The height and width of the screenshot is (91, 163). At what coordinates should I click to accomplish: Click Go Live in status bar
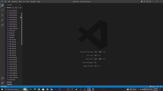pyautogui.click(x=153, y=86)
